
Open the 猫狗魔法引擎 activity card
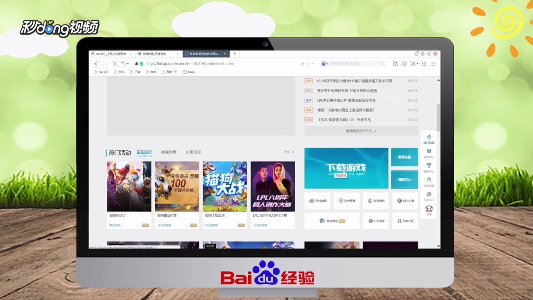click(x=177, y=195)
